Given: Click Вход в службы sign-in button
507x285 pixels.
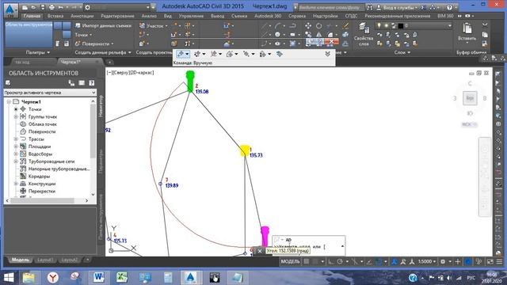Looking at the screenshot, I should [397, 7].
